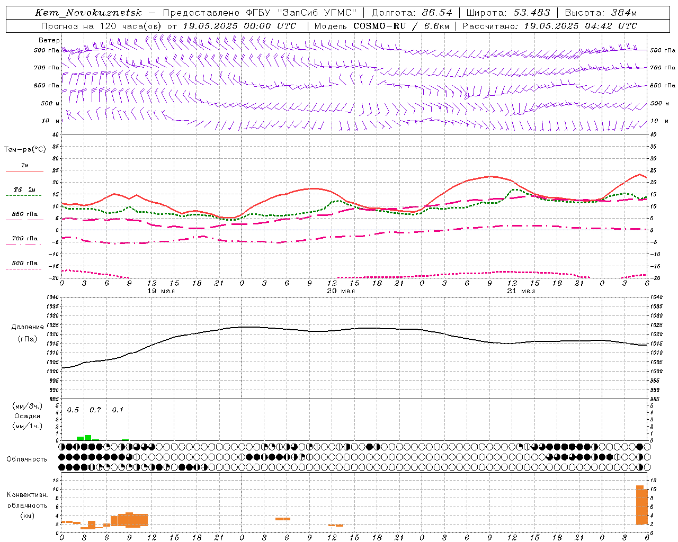This screenshot has height=542, width=678.
Task: Click the Ветер section label
Action: pos(49,40)
